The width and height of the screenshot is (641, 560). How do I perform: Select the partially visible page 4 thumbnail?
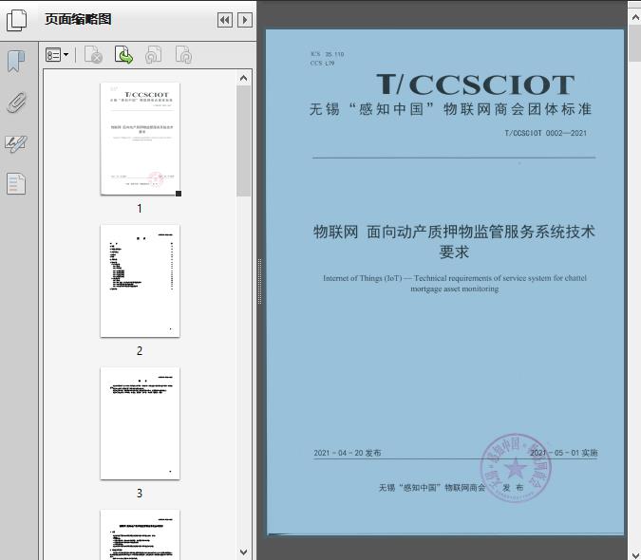click(140, 534)
